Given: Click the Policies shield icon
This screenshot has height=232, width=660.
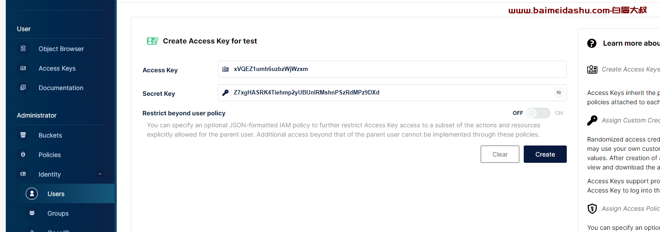Looking at the screenshot, I should click(23, 155).
